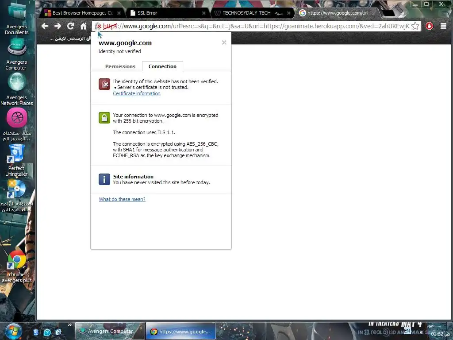
Task: Click the blue site information icon
Action: click(104, 179)
